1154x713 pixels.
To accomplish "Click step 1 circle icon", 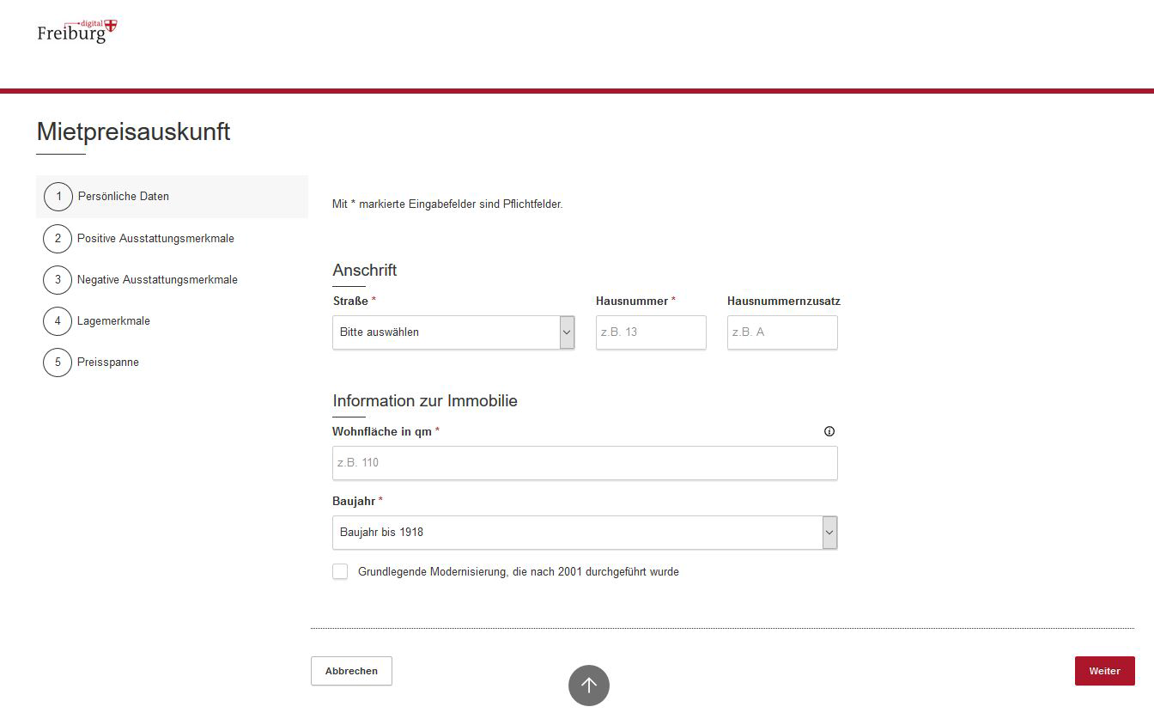I will tap(58, 197).
